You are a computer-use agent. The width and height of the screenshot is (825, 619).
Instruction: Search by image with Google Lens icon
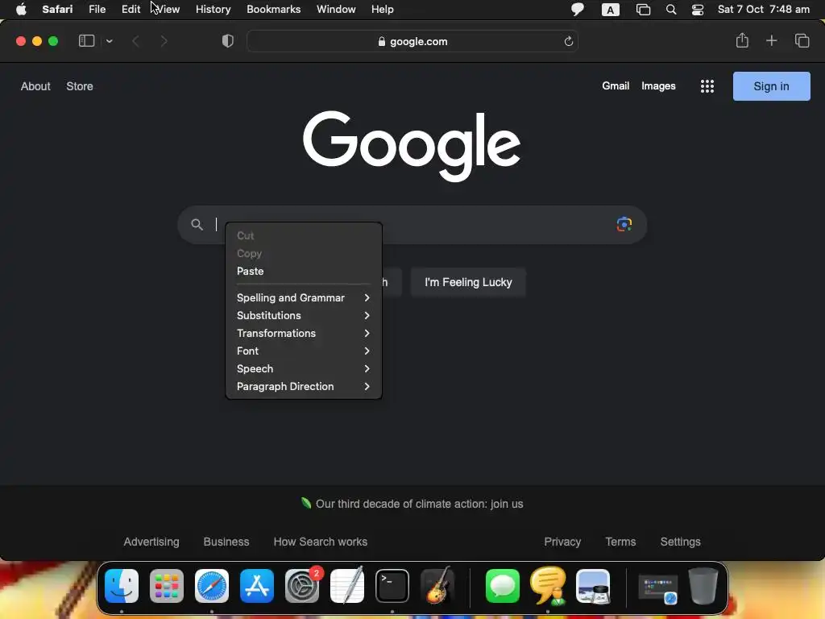(624, 224)
